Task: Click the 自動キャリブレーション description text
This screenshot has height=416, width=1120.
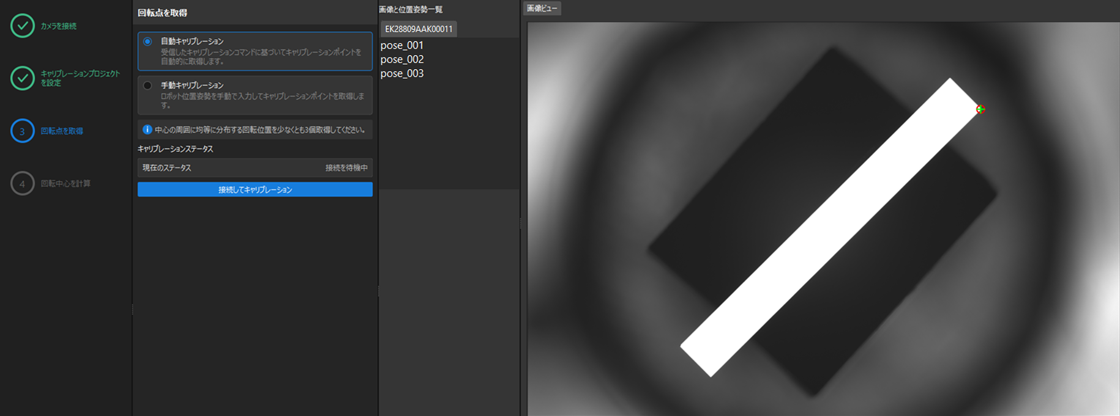Action: pyautogui.click(x=261, y=57)
